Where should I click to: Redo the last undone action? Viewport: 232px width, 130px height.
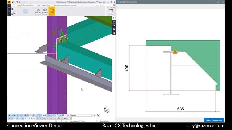click(x=20, y=2)
